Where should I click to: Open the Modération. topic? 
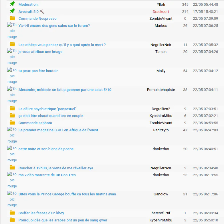(28, 4)
